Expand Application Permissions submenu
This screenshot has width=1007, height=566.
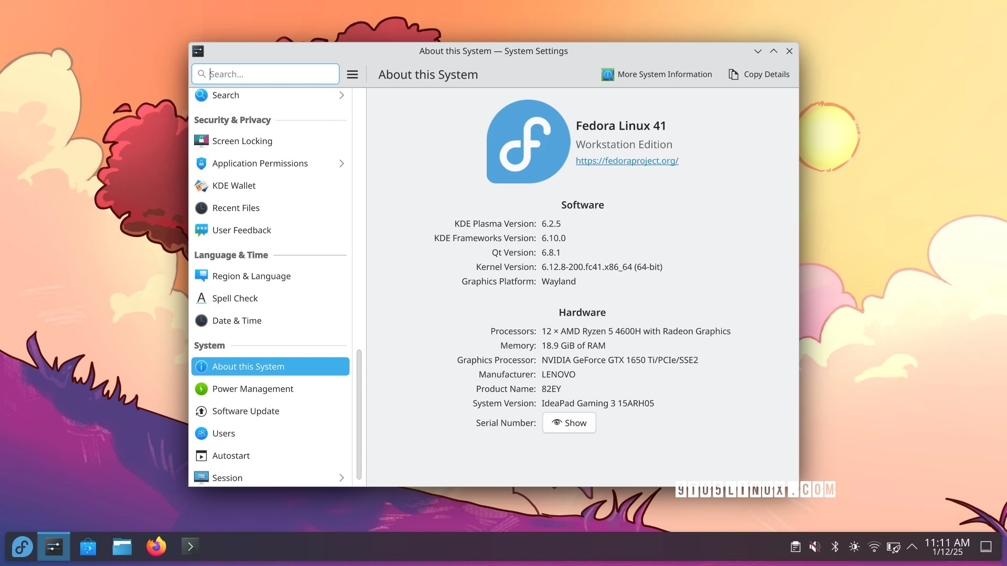click(x=341, y=164)
